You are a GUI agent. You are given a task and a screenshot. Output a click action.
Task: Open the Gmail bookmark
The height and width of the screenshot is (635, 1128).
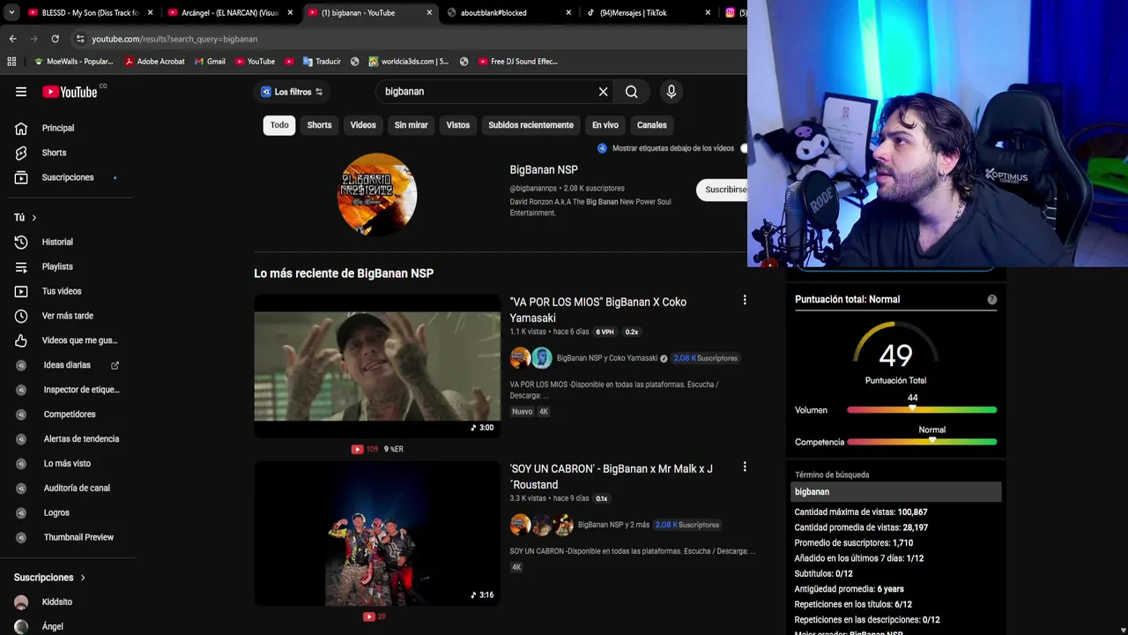[210, 62]
